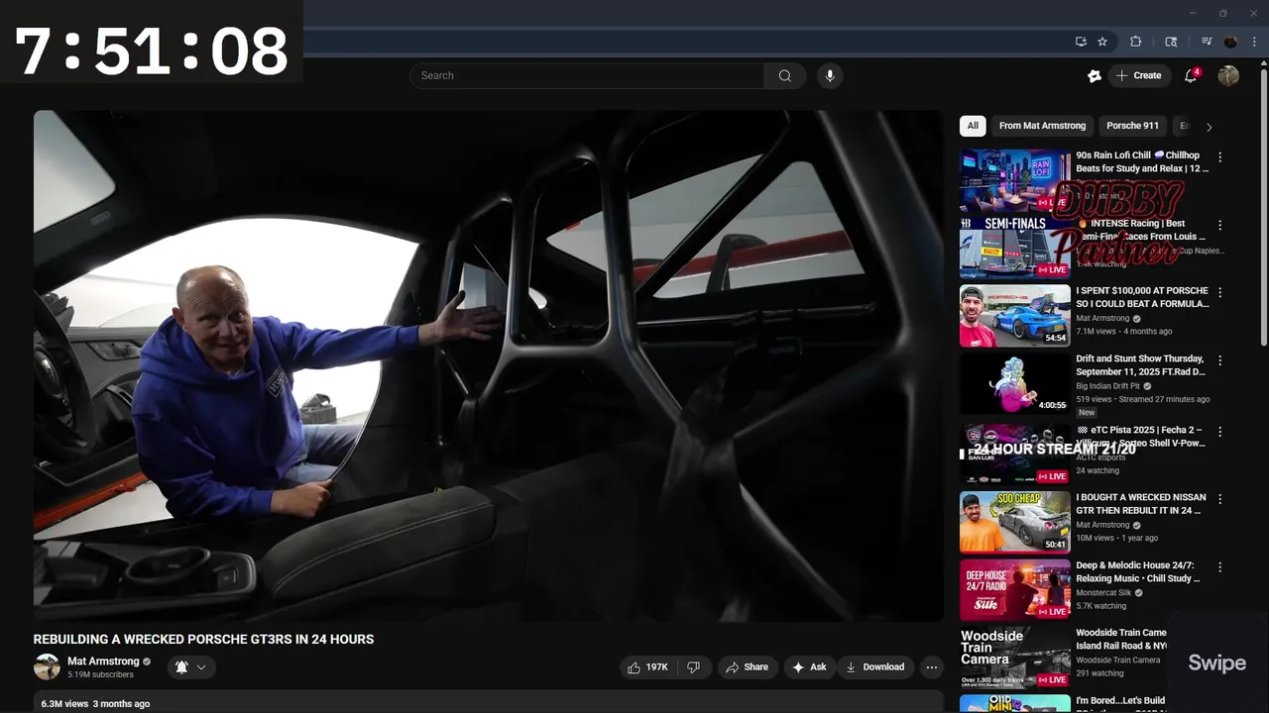The height and width of the screenshot is (713, 1269).
Task: Select the Porsche 911 filter chip
Action: [1132, 126]
